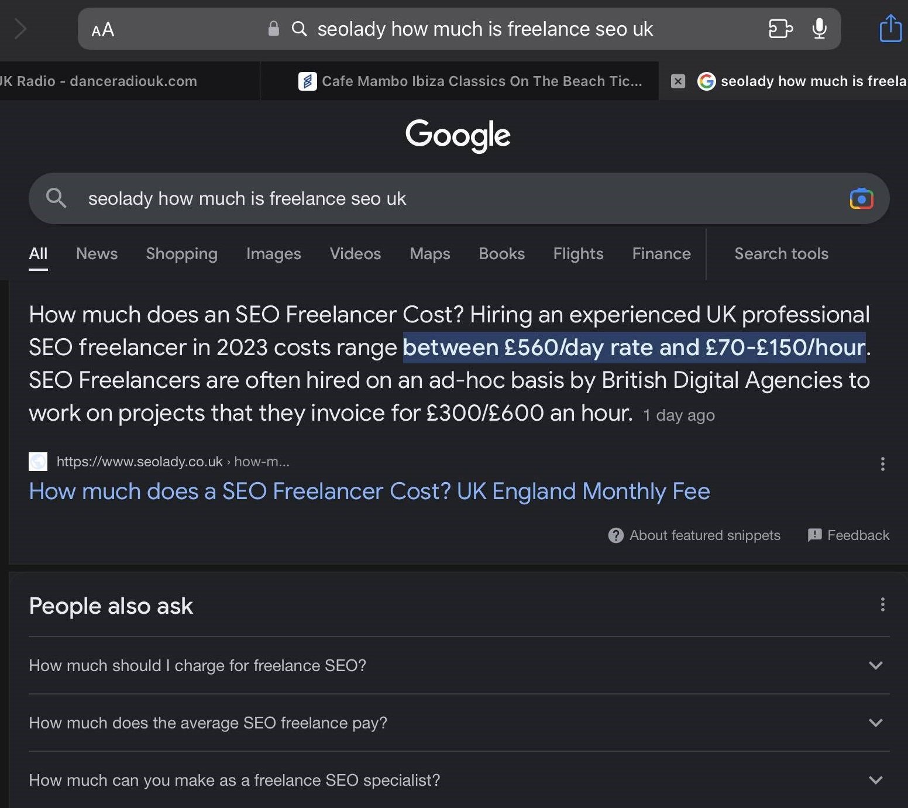908x808 pixels.
Task: Tap the seolady.co.uk site favicon
Action: (x=38, y=462)
